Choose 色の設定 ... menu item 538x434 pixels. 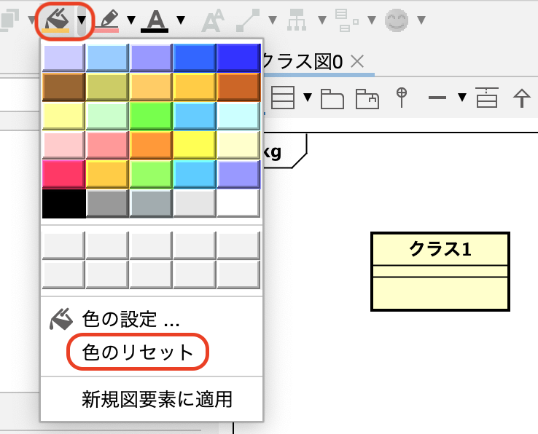(x=152, y=319)
